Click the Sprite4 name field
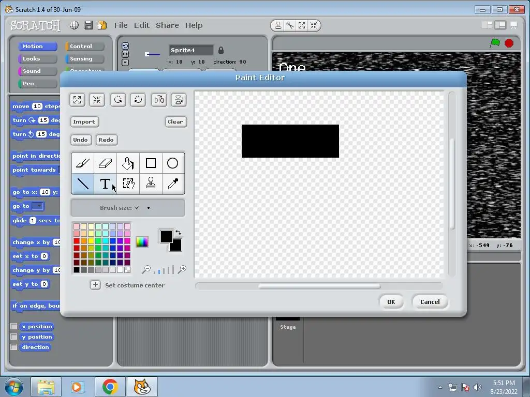The width and height of the screenshot is (530, 397). [x=192, y=50]
